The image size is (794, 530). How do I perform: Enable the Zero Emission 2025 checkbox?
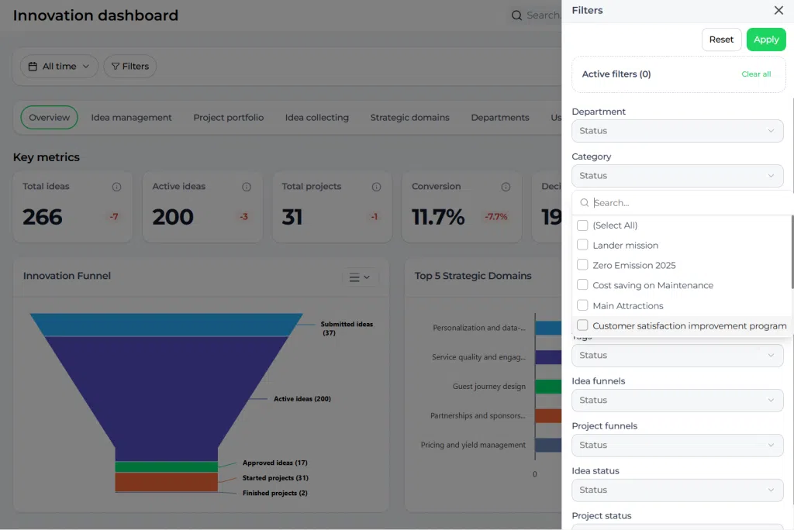click(582, 265)
